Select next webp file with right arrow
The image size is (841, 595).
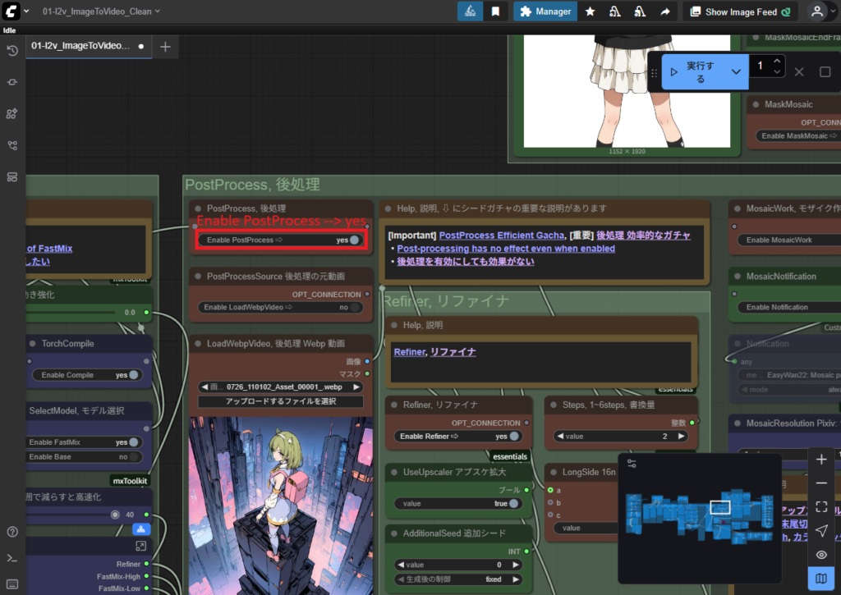[x=356, y=387]
